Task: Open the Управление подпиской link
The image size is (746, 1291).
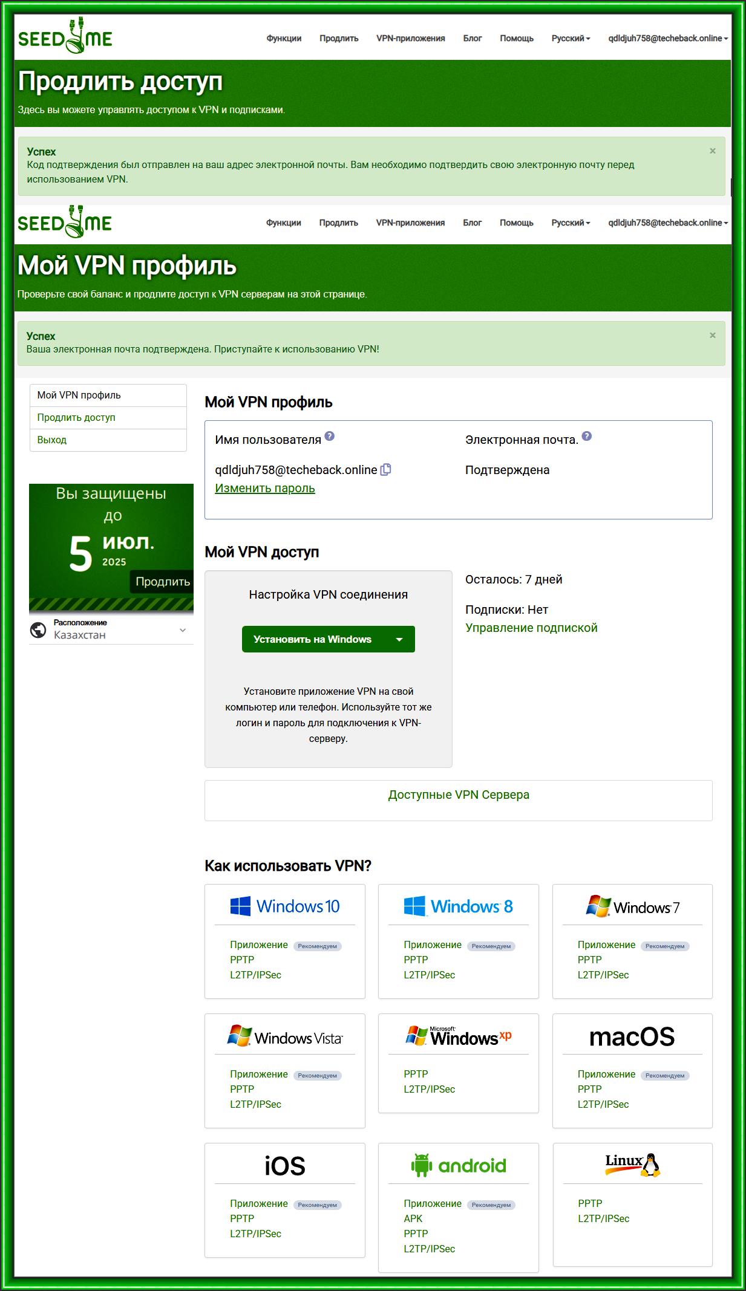Action: (x=531, y=628)
